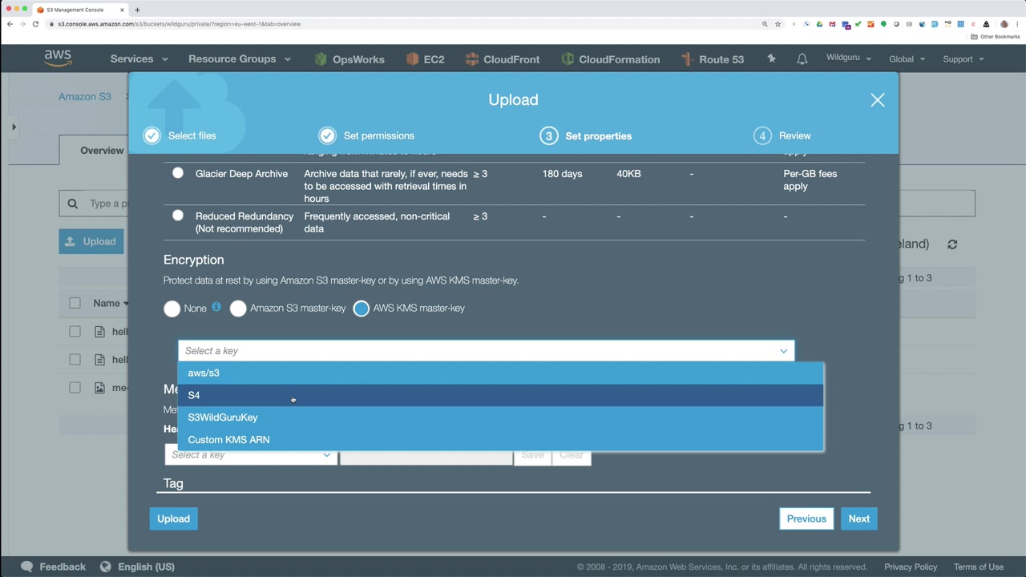Click the step 4 Review circle icon
Image resolution: width=1026 pixels, height=577 pixels.
tap(762, 135)
